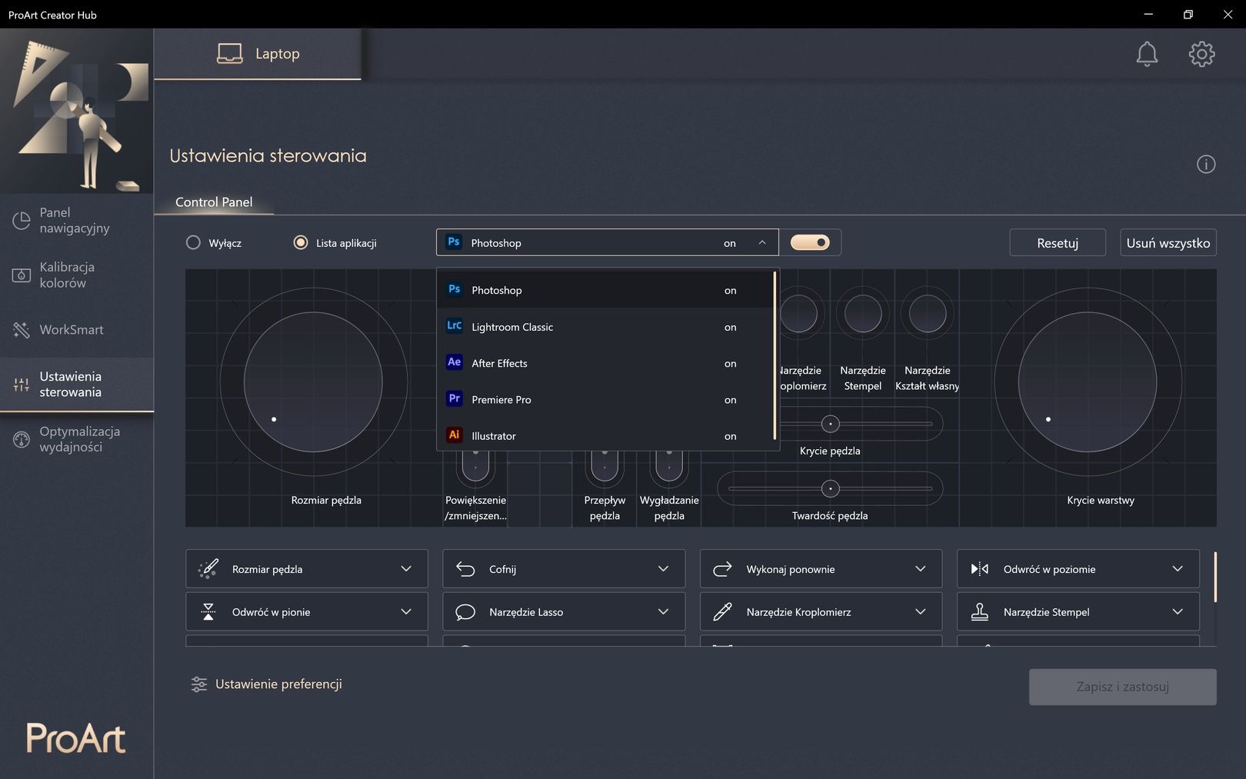This screenshot has width=1246, height=779.
Task: Click the Wykonaj ponownie redo icon
Action: 722,569
